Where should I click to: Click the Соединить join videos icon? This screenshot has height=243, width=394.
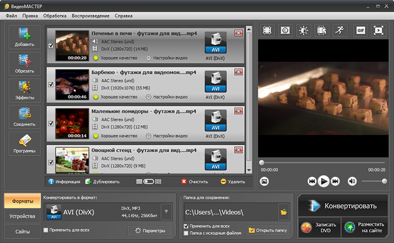pyautogui.click(x=25, y=117)
